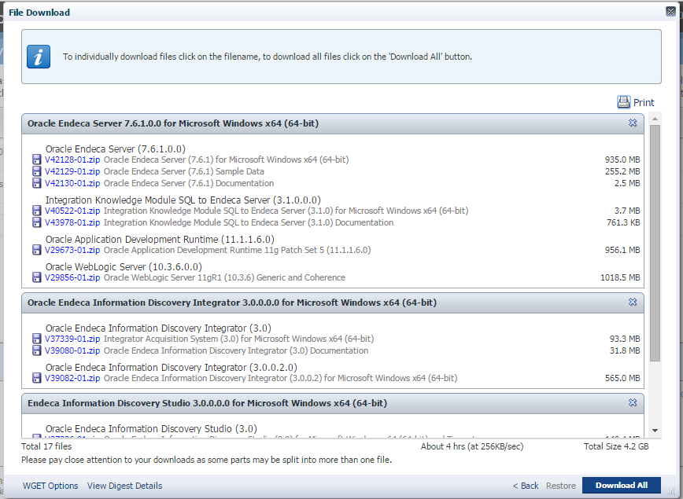Collapse the Oracle Endeca Server 7.6.1.0.0 section

pos(633,123)
